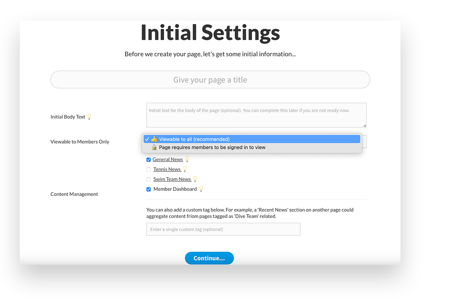The image size is (450, 306).
Task: Click the lightbulb hint beside Initial Body Text
Action: tap(89, 117)
